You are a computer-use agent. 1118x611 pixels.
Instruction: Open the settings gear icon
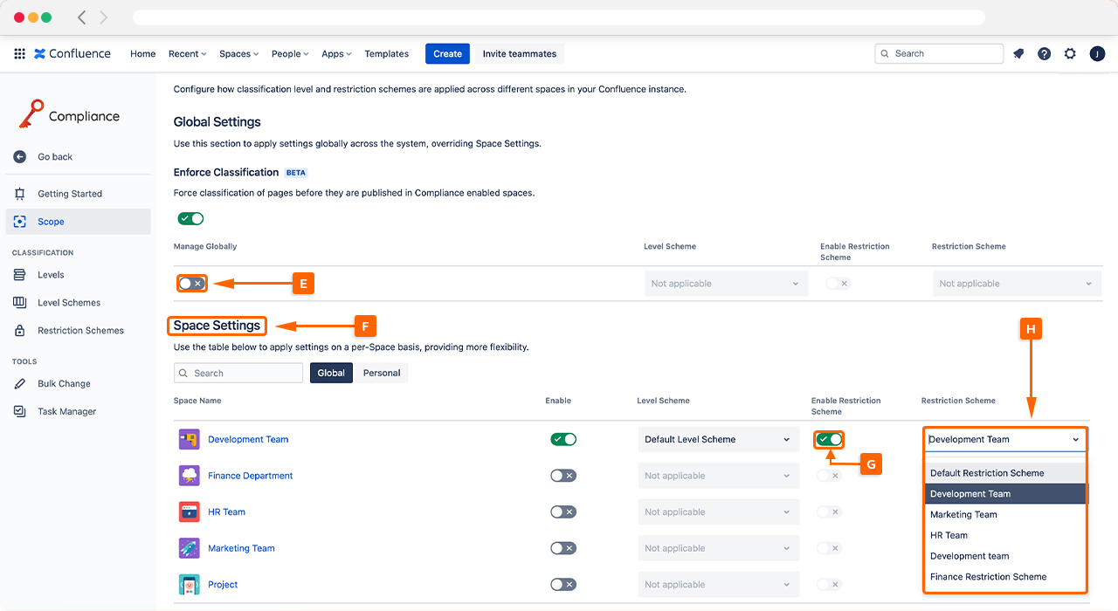pos(1070,54)
